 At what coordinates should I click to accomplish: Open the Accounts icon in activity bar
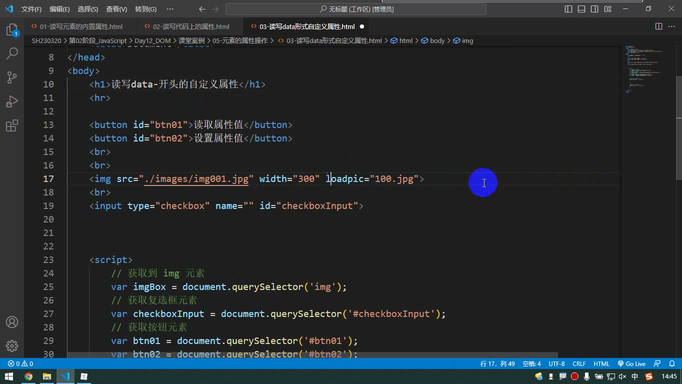12,322
